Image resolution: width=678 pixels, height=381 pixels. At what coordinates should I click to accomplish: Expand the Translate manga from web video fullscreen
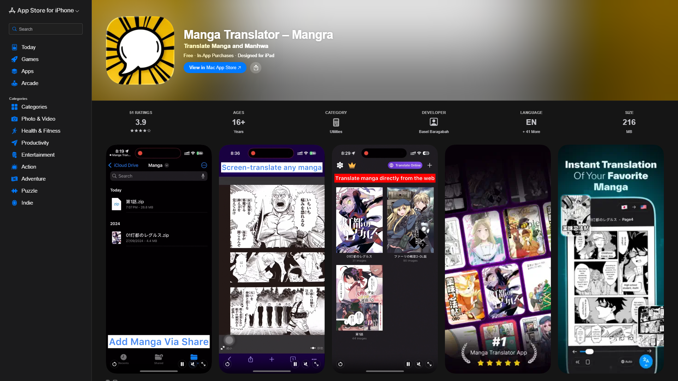[429, 364]
